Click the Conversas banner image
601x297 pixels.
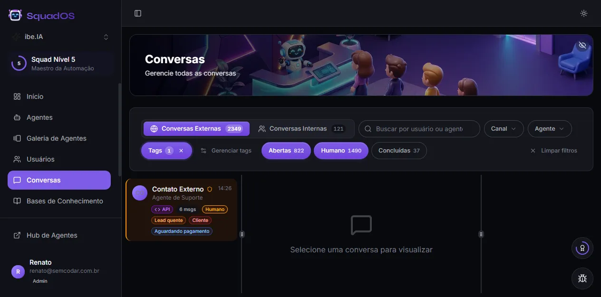(361, 65)
